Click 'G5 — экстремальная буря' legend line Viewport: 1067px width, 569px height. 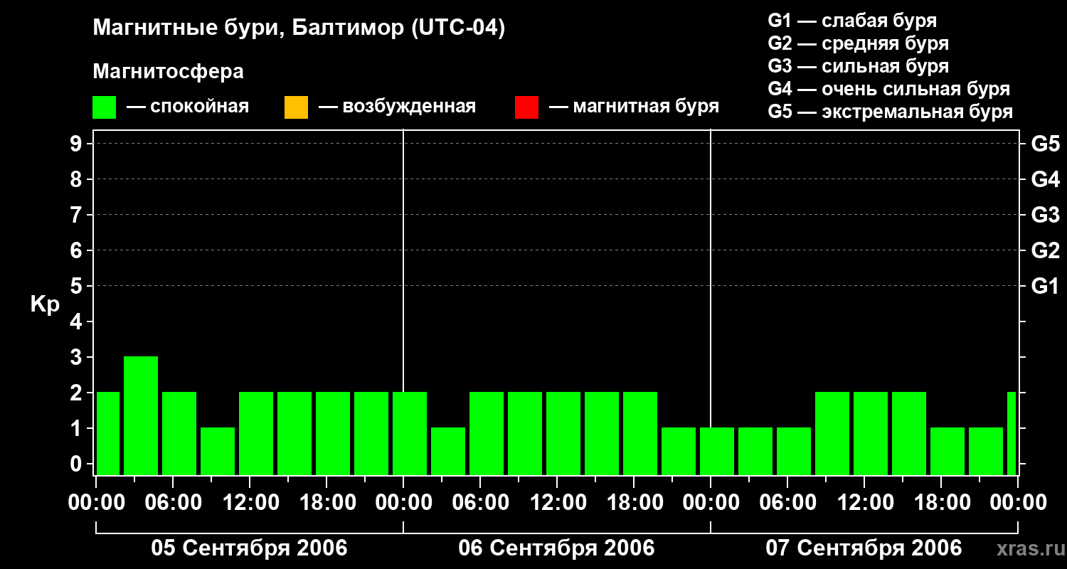[x=890, y=112]
